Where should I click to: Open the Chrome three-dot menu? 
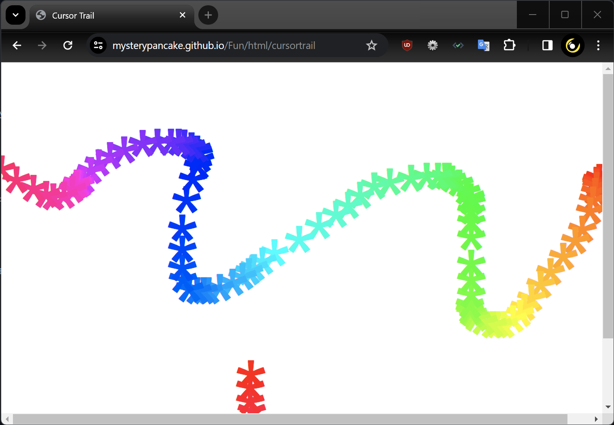click(598, 45)
